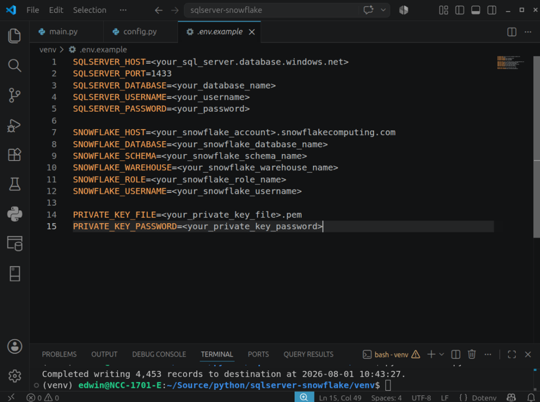
Task: Open the Testing flask view
Action: 14,184
